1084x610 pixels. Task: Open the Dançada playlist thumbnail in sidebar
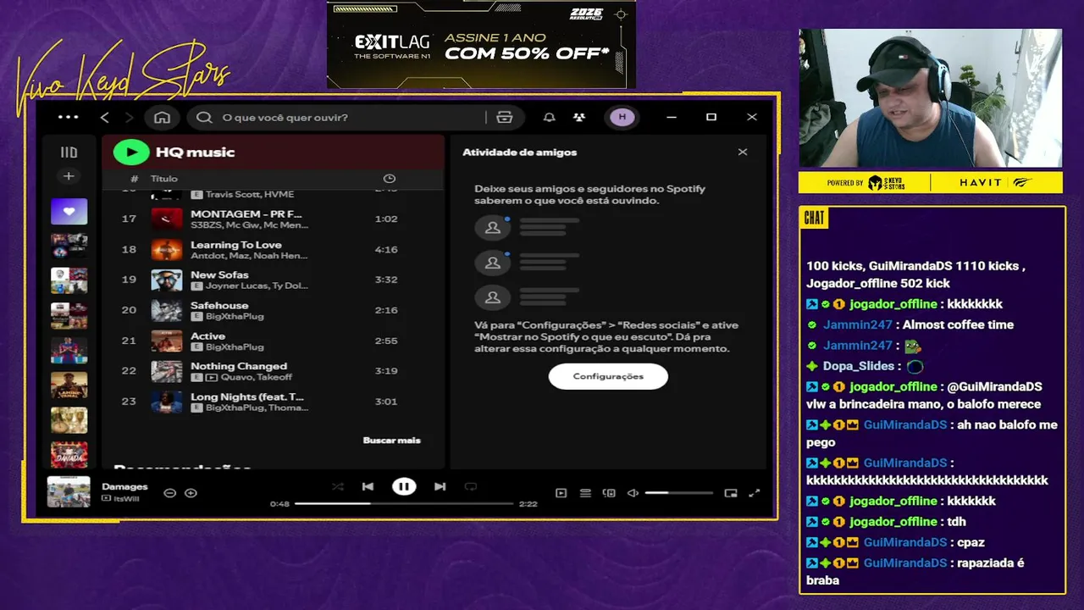(69, 455)
